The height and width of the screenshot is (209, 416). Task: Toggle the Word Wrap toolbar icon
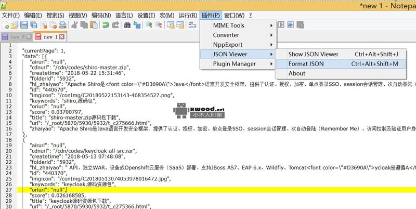click(x=192, y=25)
